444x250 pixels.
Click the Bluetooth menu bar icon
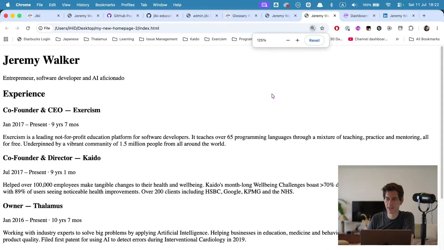click(x=331, y=5)
